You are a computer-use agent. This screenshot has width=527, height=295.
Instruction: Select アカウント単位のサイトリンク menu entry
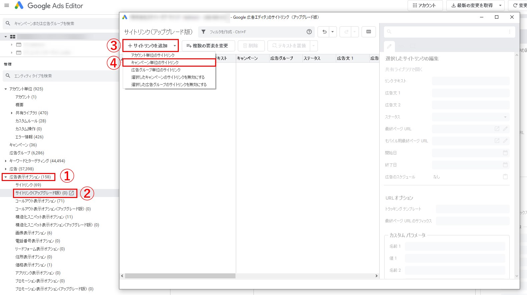coord(153,55)
